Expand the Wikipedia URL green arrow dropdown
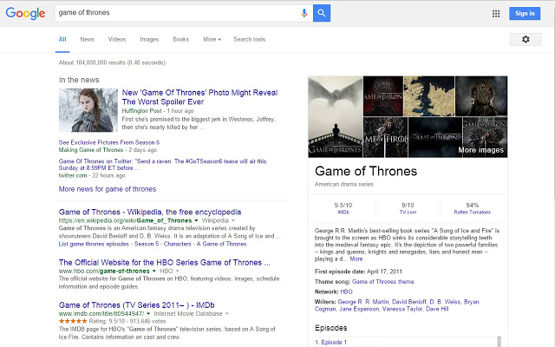Viewport: 555px width, 347px height. [x=196, y=220]
